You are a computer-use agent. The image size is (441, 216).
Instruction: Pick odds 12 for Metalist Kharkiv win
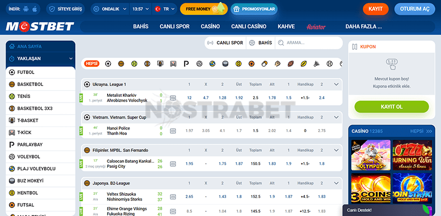pos(189,98)
